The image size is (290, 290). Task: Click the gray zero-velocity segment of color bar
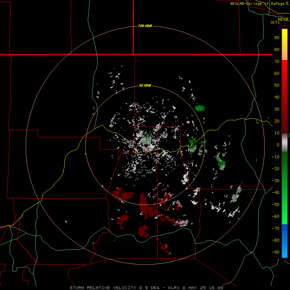click(x=285, y=143)
